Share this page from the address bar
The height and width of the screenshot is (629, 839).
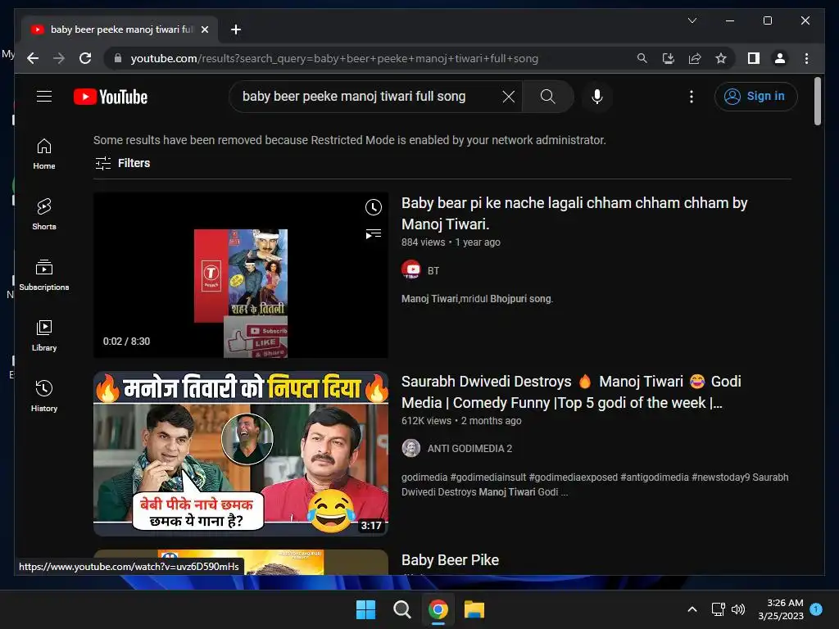coord(695,58)
